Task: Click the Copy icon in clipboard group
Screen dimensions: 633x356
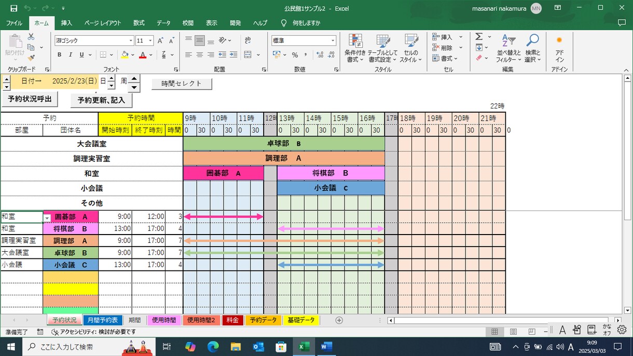Action: pos(31,48)
